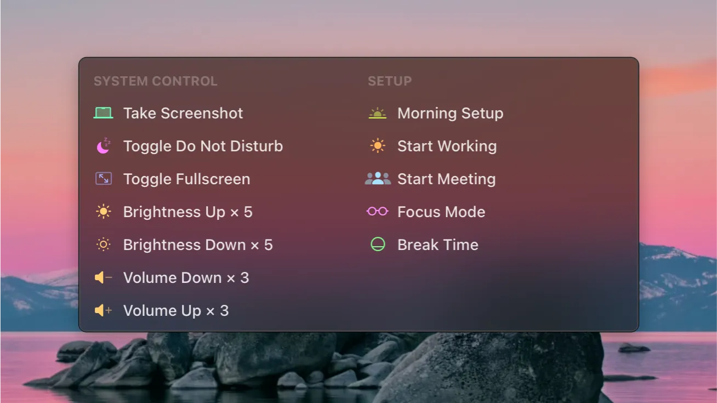Image resolution: width=717 pixels, height=403 pixels.
Task: Click the green circle Break Time icon
Action: (x=378, y=245)
